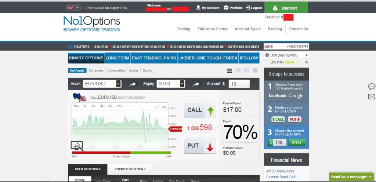Set chart timeframe to 30m
This screenshot has height=182, width=376.
(76, 106)
